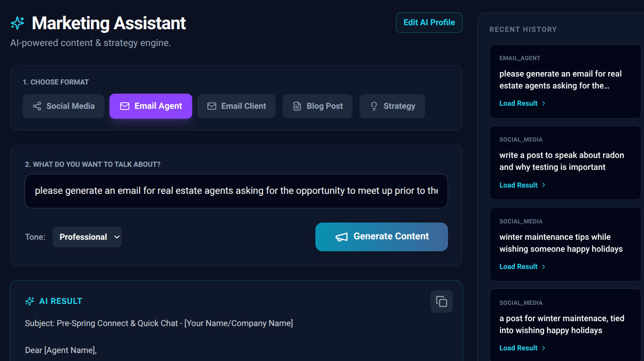Click the megaphone icon on Generate Content
644x361 pixels.
pyautogui.click(x=341, y=237)
